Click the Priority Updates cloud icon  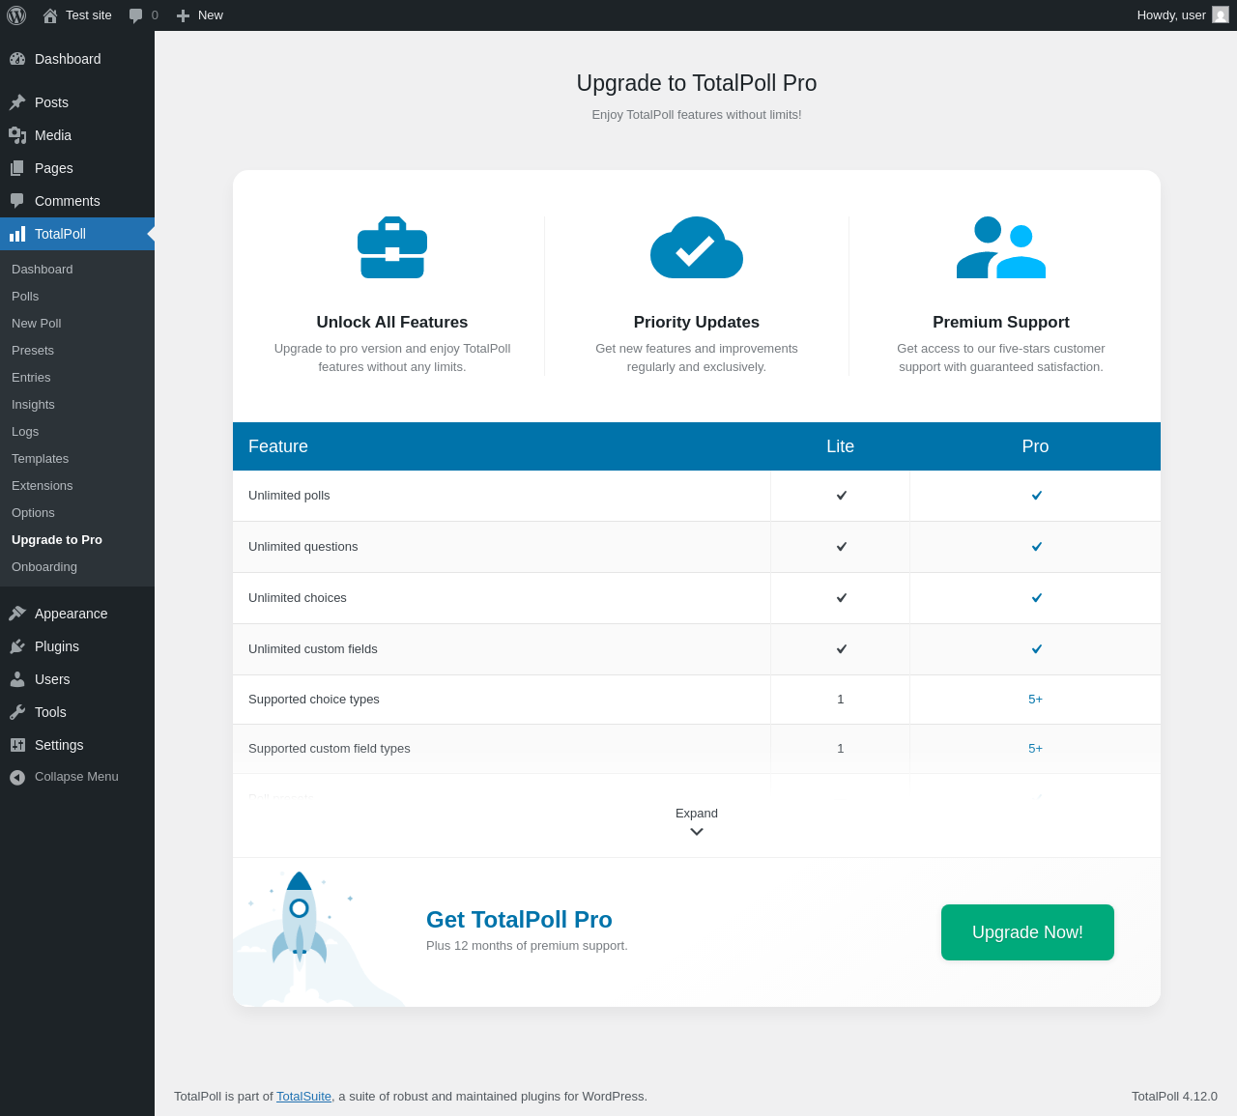(x=696, y=248)
